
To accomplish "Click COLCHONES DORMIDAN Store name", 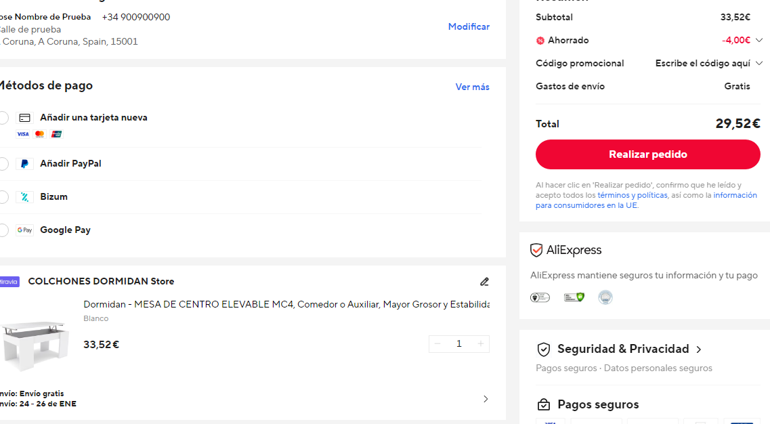I will (101, 282).
